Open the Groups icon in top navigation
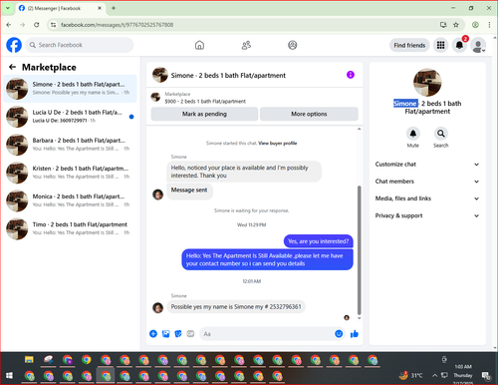This screenshot has height=385, width=498. [293, 45]
